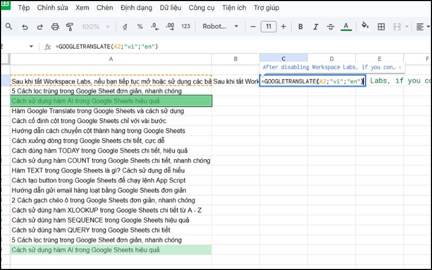
Task: Select cell 'Hướng dẫn gửi email hàng loạt'
Action: [111, 190]
